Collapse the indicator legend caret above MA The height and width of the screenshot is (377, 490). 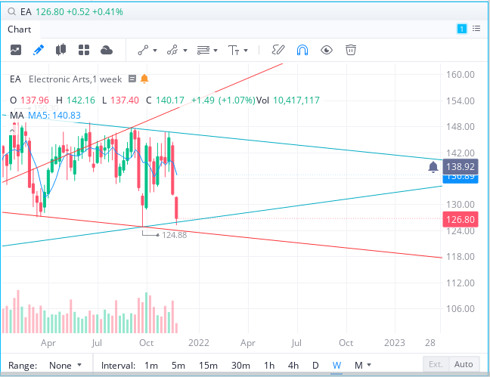[12, 131]
